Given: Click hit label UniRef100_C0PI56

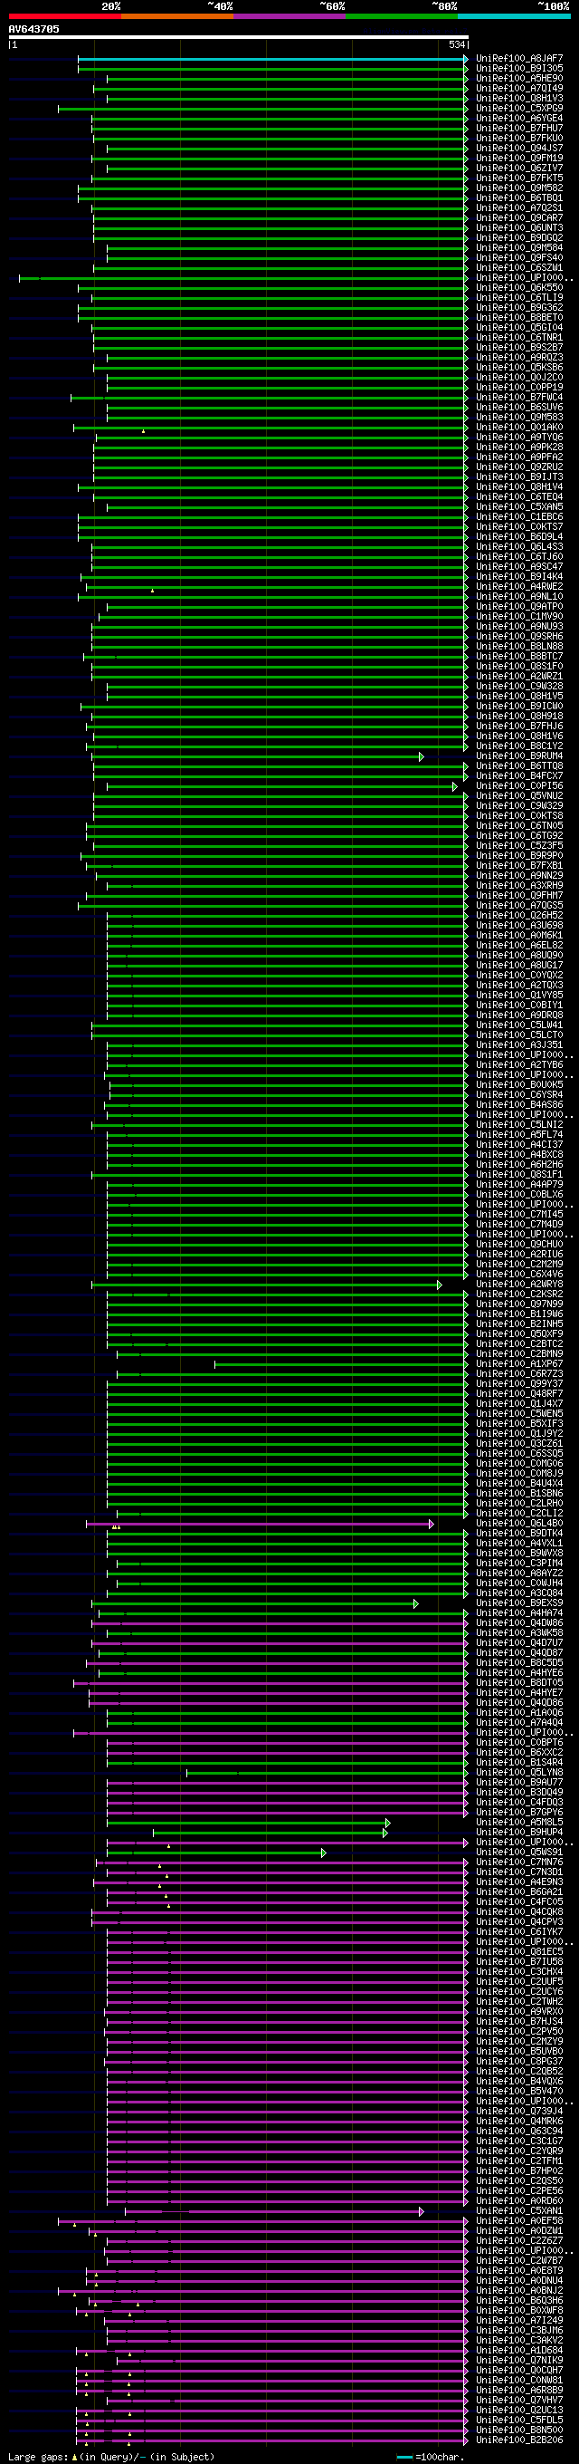Looking at the screenshot, I should tap(518, 786).
